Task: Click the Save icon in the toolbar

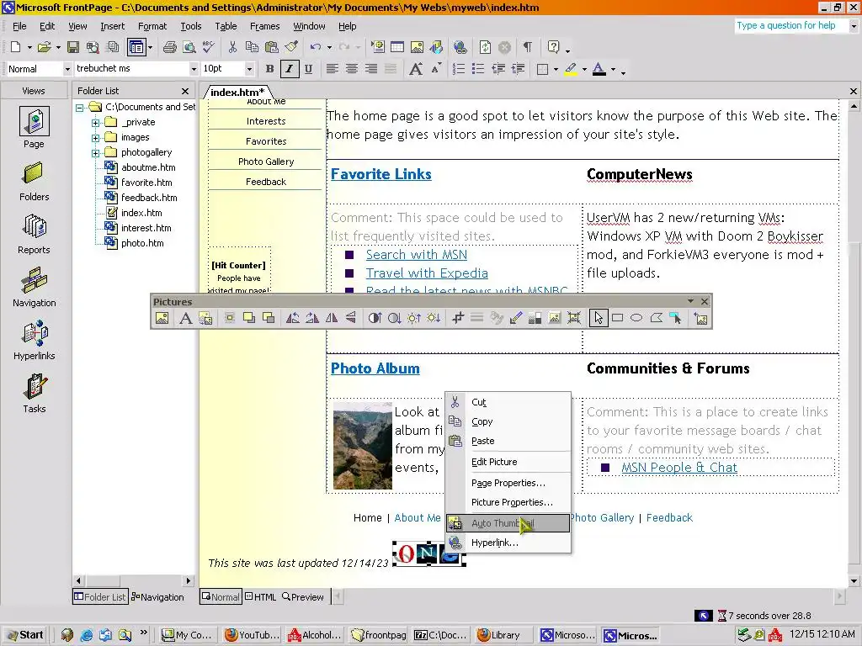Action: coord(72,47)
